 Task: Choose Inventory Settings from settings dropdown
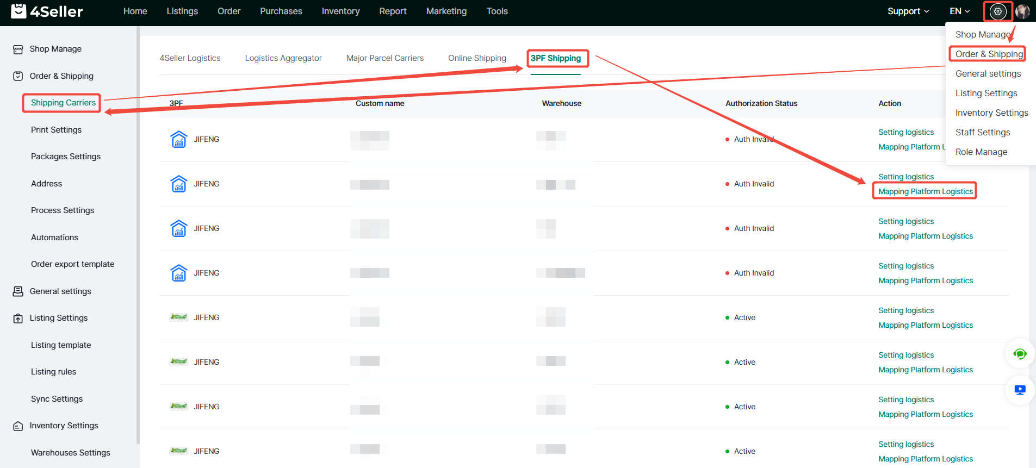click(991, 113)
